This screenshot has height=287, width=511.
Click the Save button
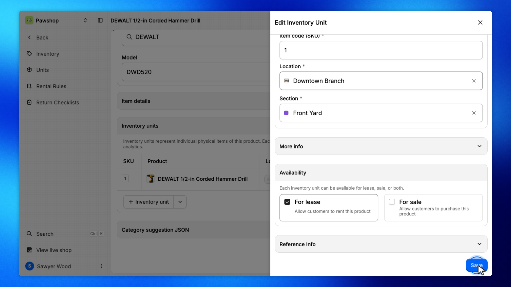click(x=477, y=265)
